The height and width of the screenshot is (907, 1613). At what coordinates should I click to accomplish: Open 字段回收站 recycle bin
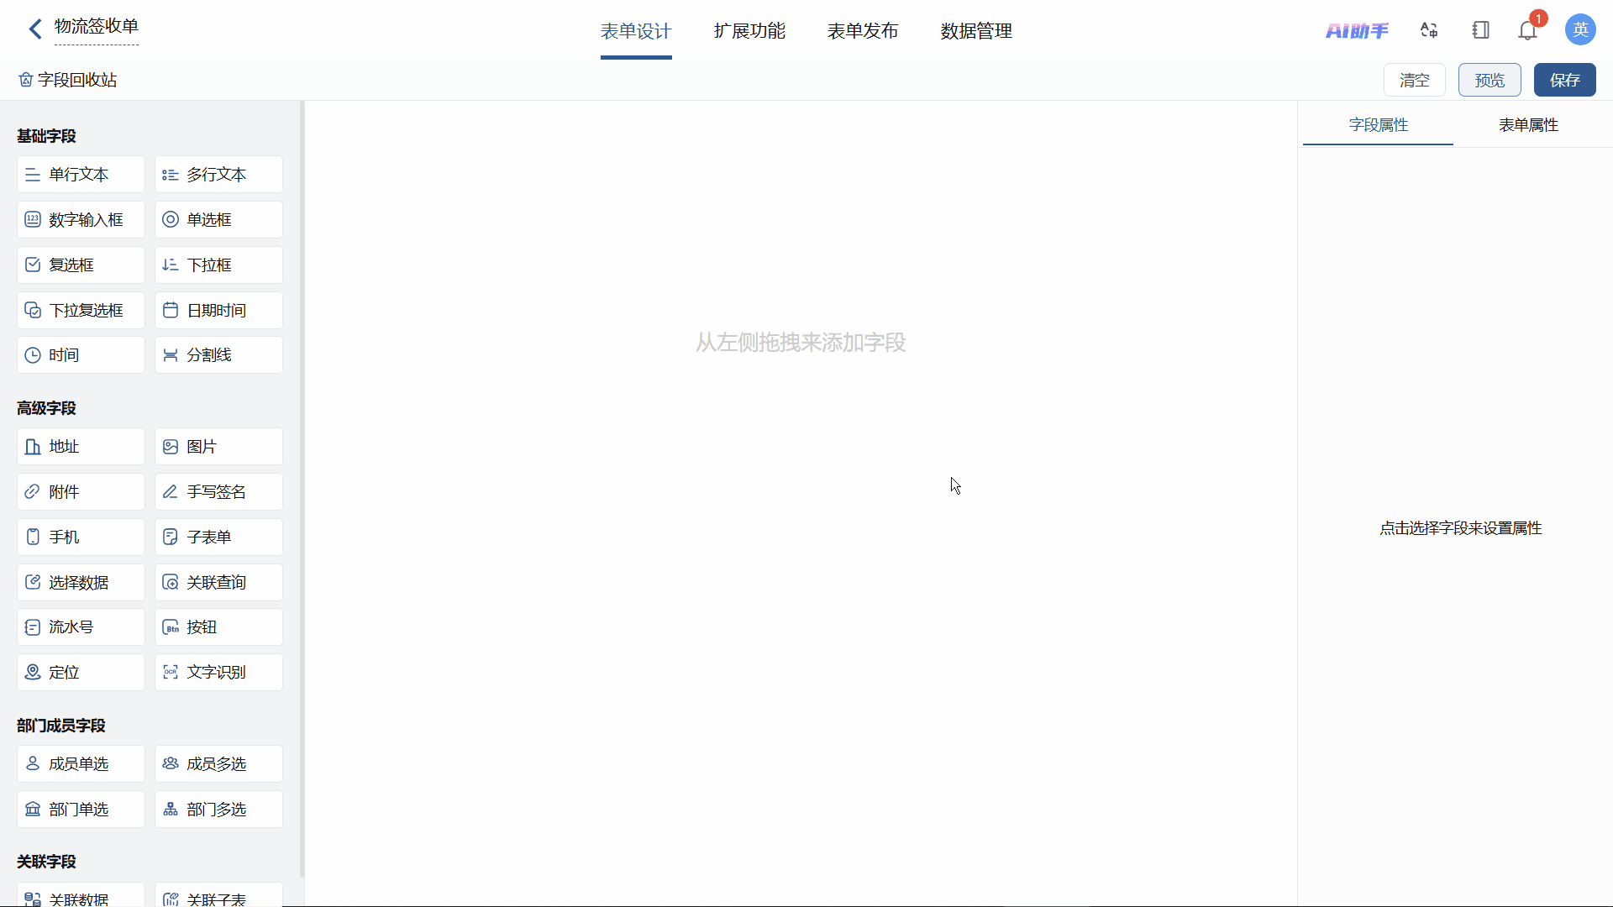[68, 80]
